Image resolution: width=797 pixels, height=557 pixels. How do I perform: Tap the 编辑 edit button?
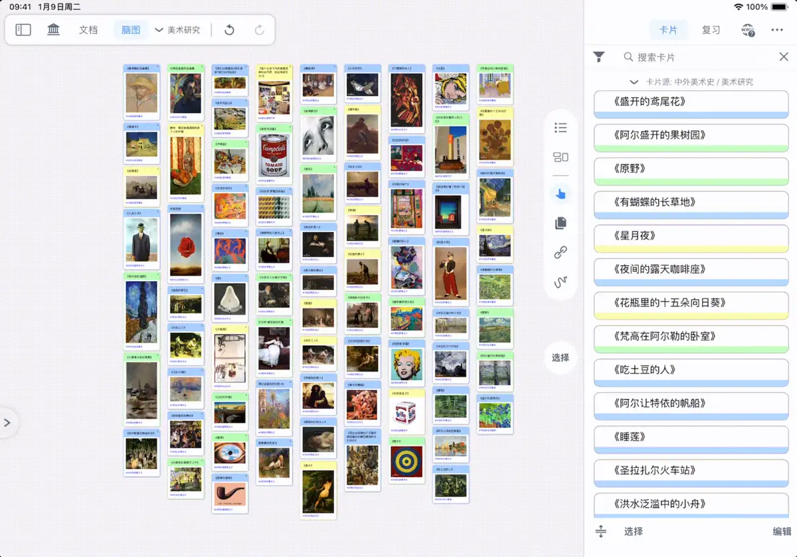(782, 532)
